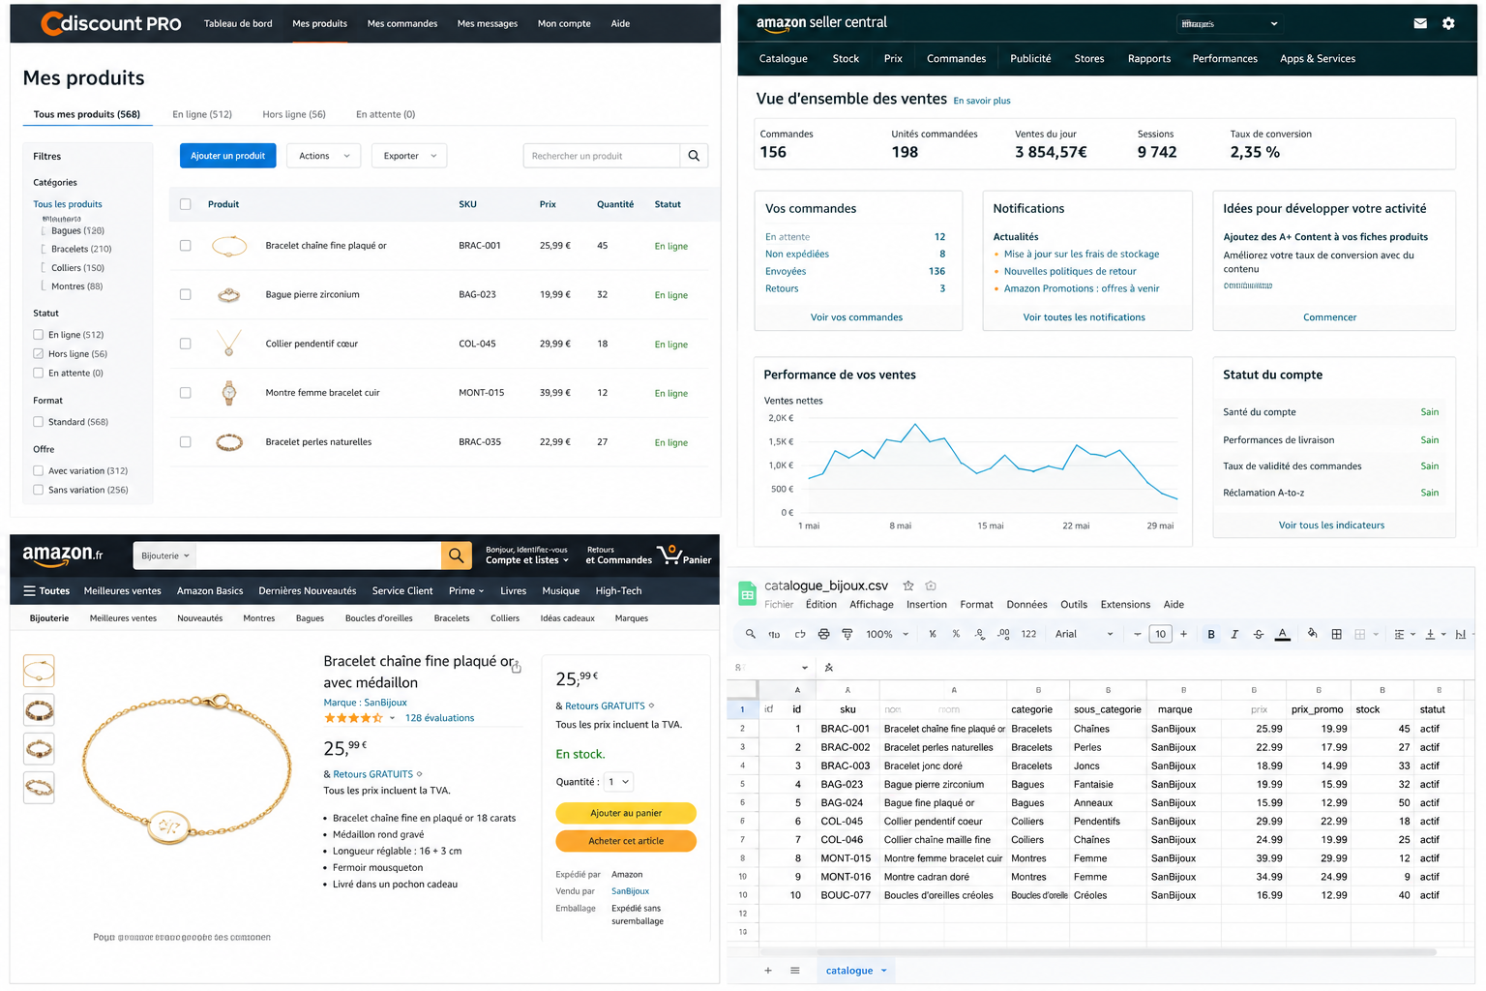Open the Toutes hamburger menu on Amazon.fr
This screenshot has width=1486, height=991.
[x=46, y=591]
